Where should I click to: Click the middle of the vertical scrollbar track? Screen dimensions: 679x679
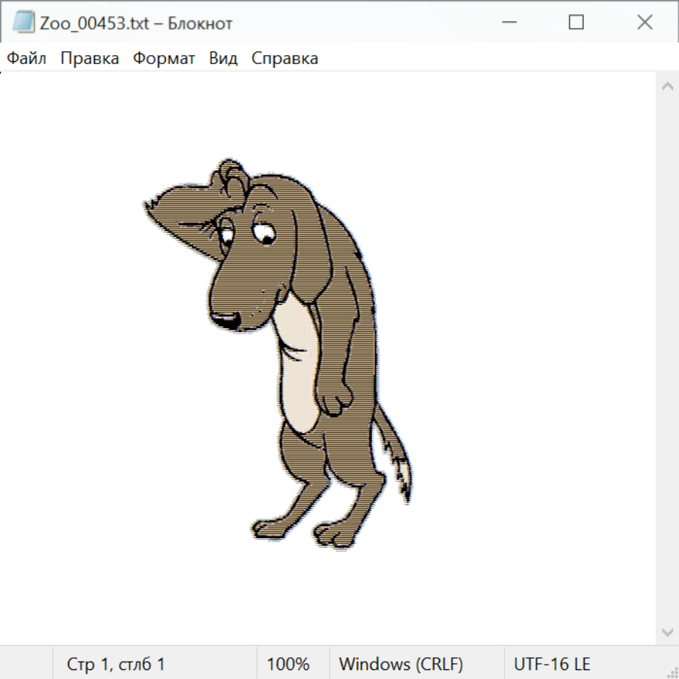click(x=667, y=358)
